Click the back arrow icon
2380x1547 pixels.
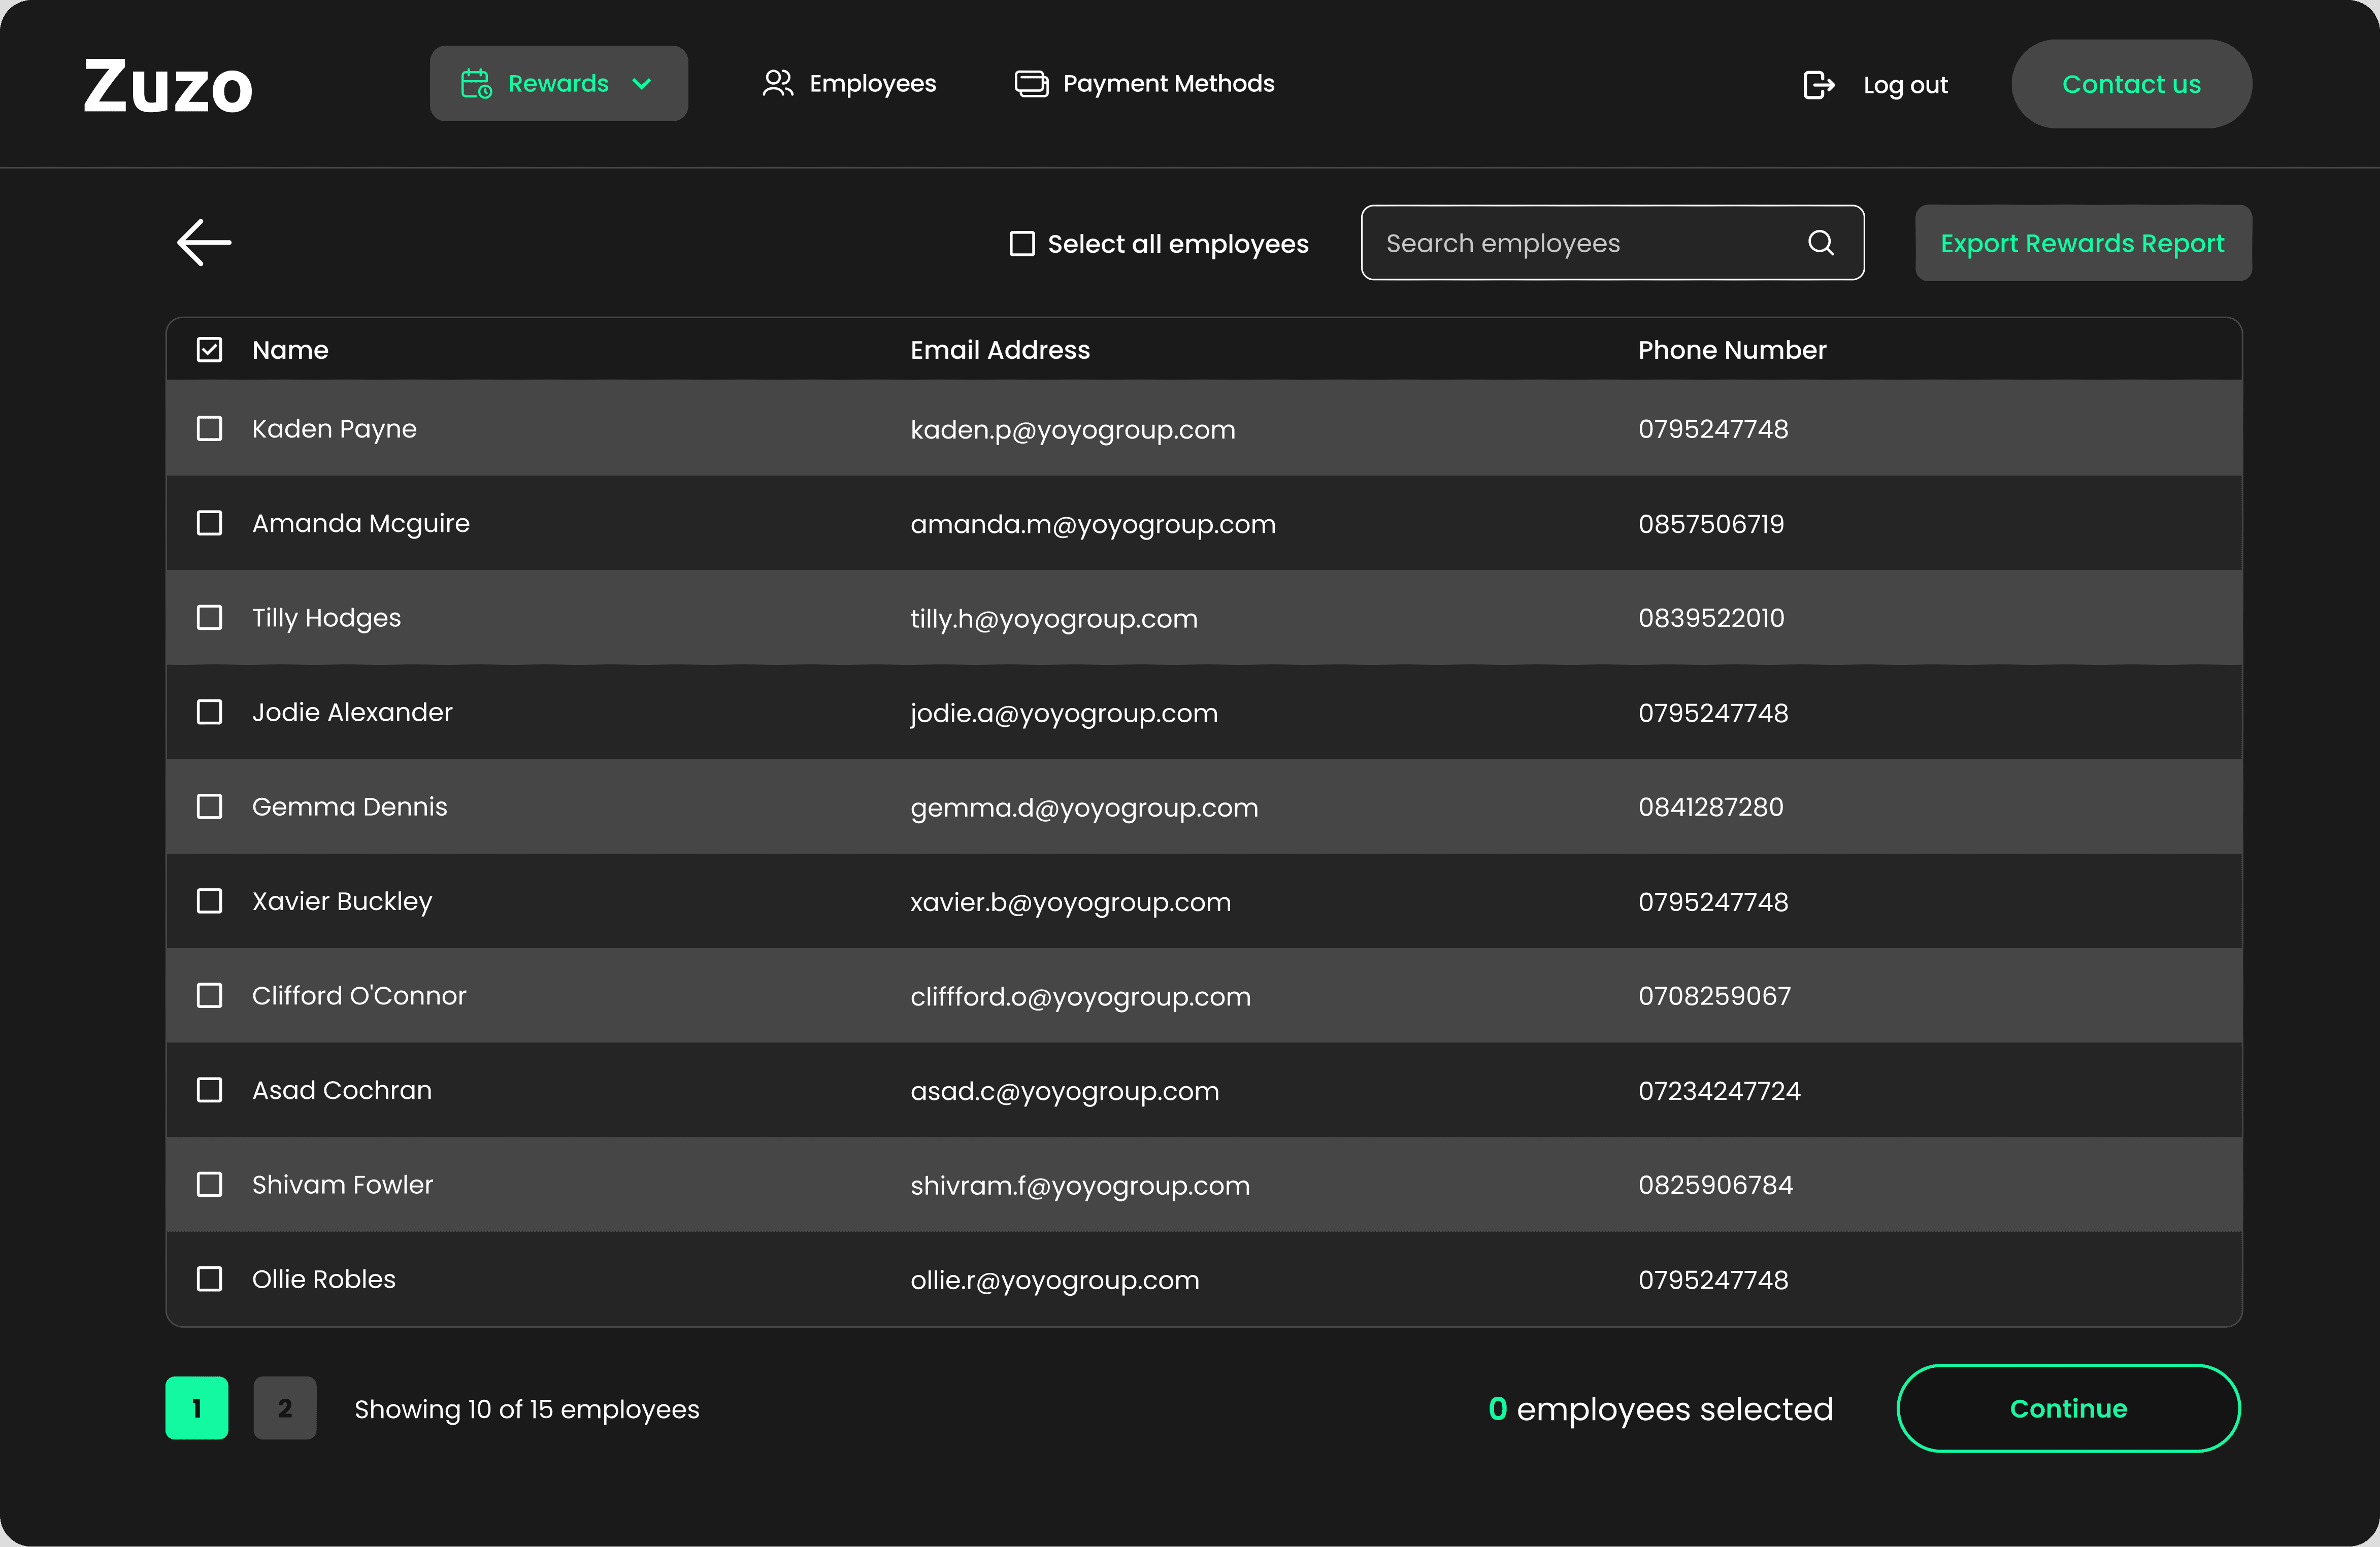point(204,243)
